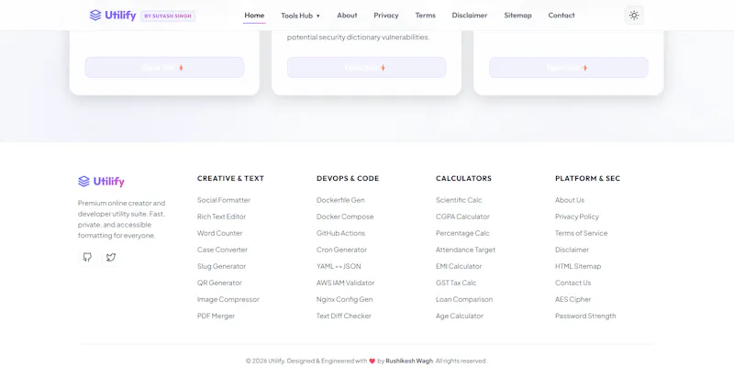Open the EMI Calculator link
This screenshot has height=378, width=734.
pyautogui.click(x=459, y=266)
